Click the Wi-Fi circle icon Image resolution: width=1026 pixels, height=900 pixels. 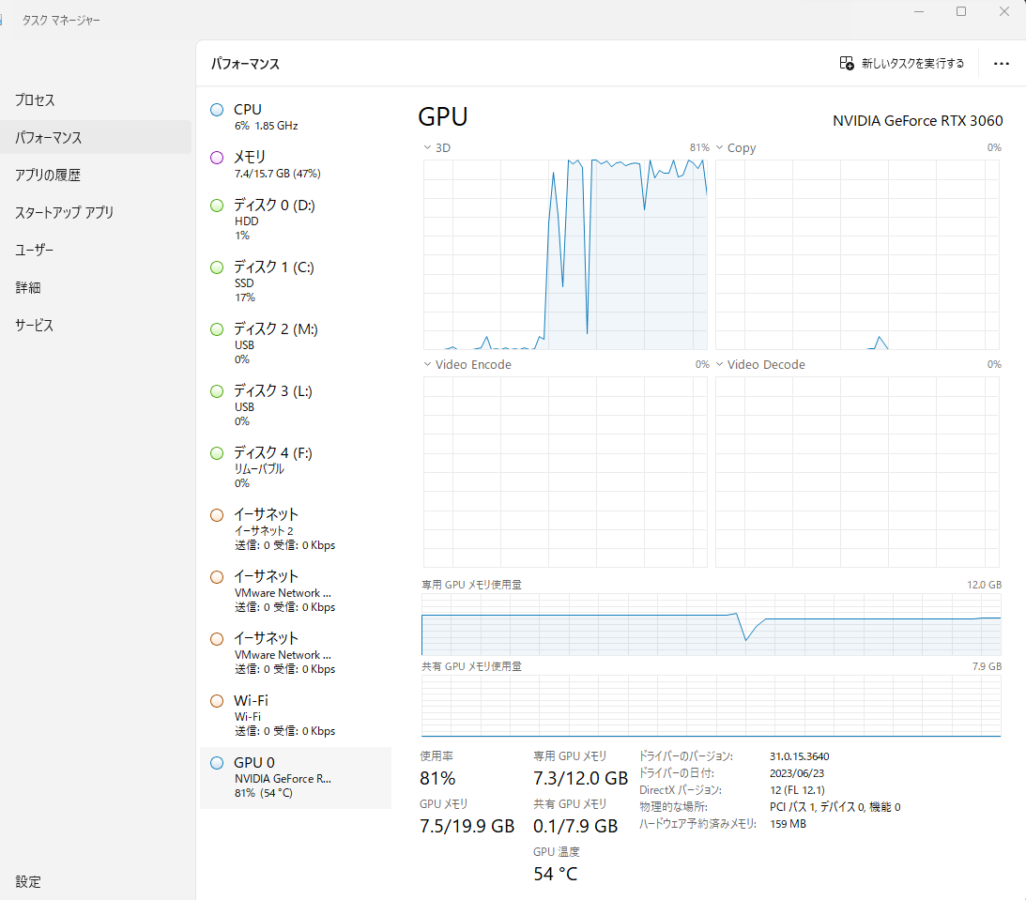click(217, 700)
